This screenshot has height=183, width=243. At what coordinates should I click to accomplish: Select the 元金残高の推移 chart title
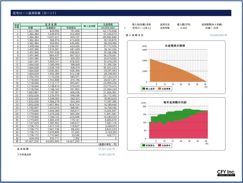pyautogui.click(x=175, y=45)
